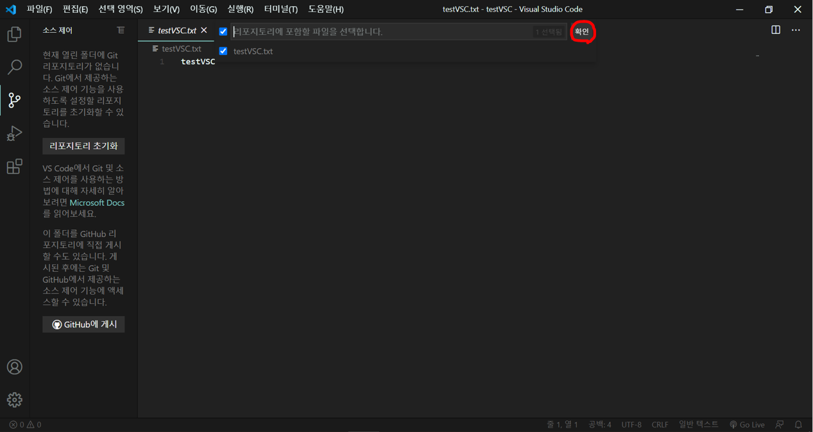
Task: Close the testVSC.txt editor tab
Action: [204, 30]
